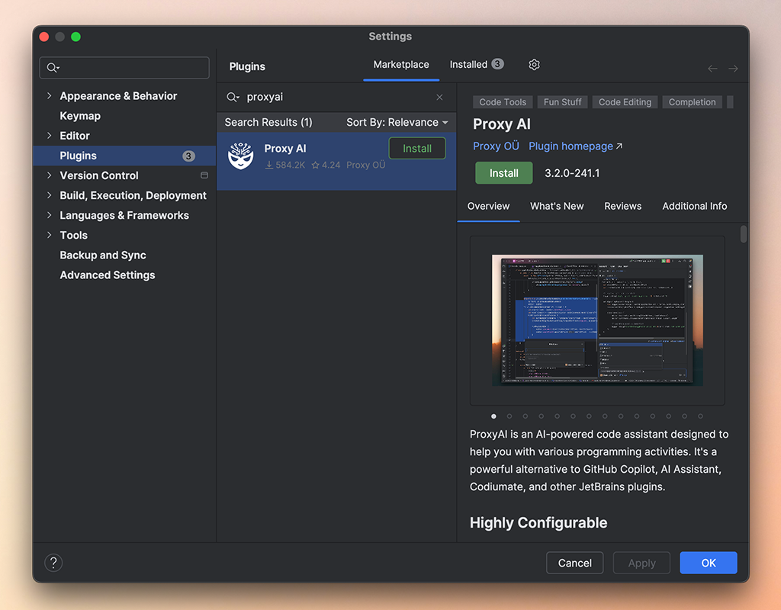The image size is (781, 610).
Task: Open help via question mark icon
Action: click(53, 563)
